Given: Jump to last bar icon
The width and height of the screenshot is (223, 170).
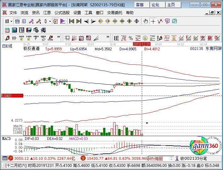Looking at the screenshot, I should click(x=79, y=21).
